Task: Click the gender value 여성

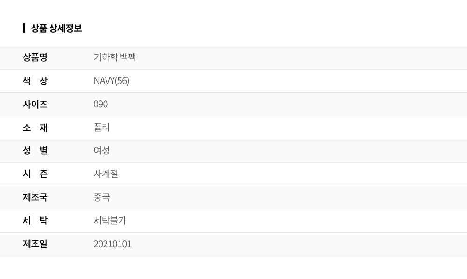Action: pyautogui.click(x=102, y=151)
